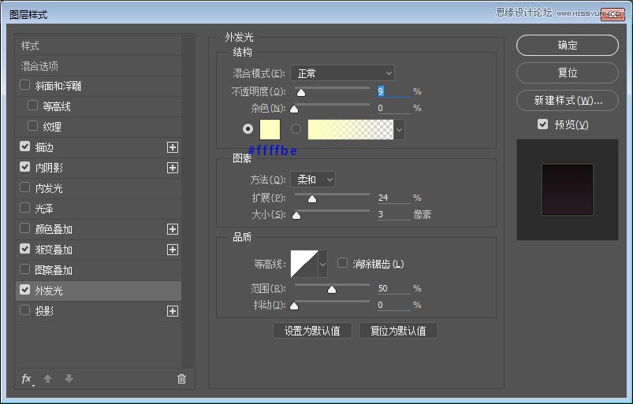Open the 方法 technique dropdown
633x404 pixels.
[x=313, y=180]
